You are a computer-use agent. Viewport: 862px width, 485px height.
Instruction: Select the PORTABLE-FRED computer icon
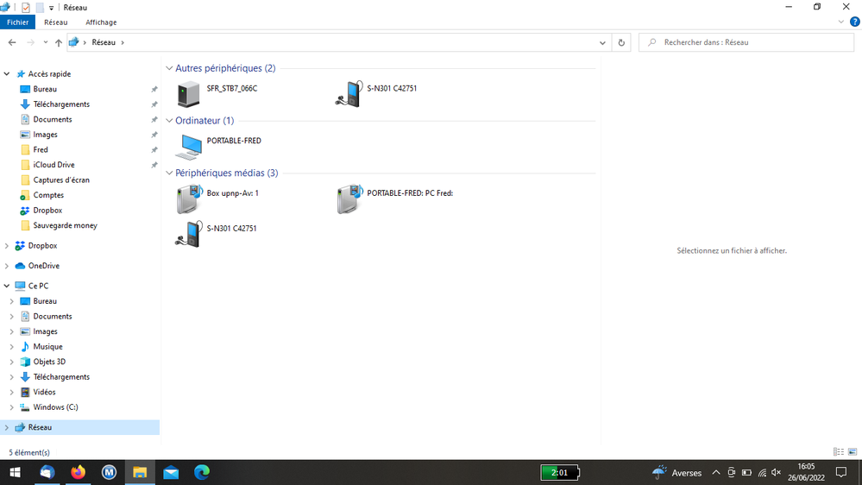pos(188,147)
